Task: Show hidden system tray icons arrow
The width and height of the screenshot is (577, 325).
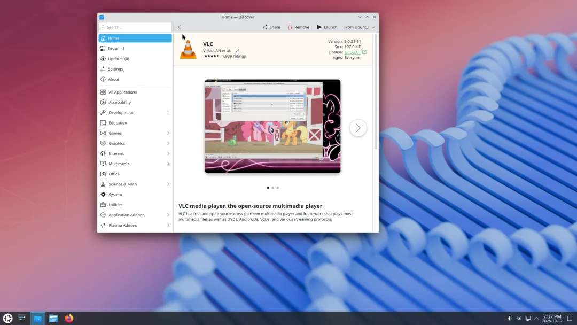Action: tap(536, 319)
